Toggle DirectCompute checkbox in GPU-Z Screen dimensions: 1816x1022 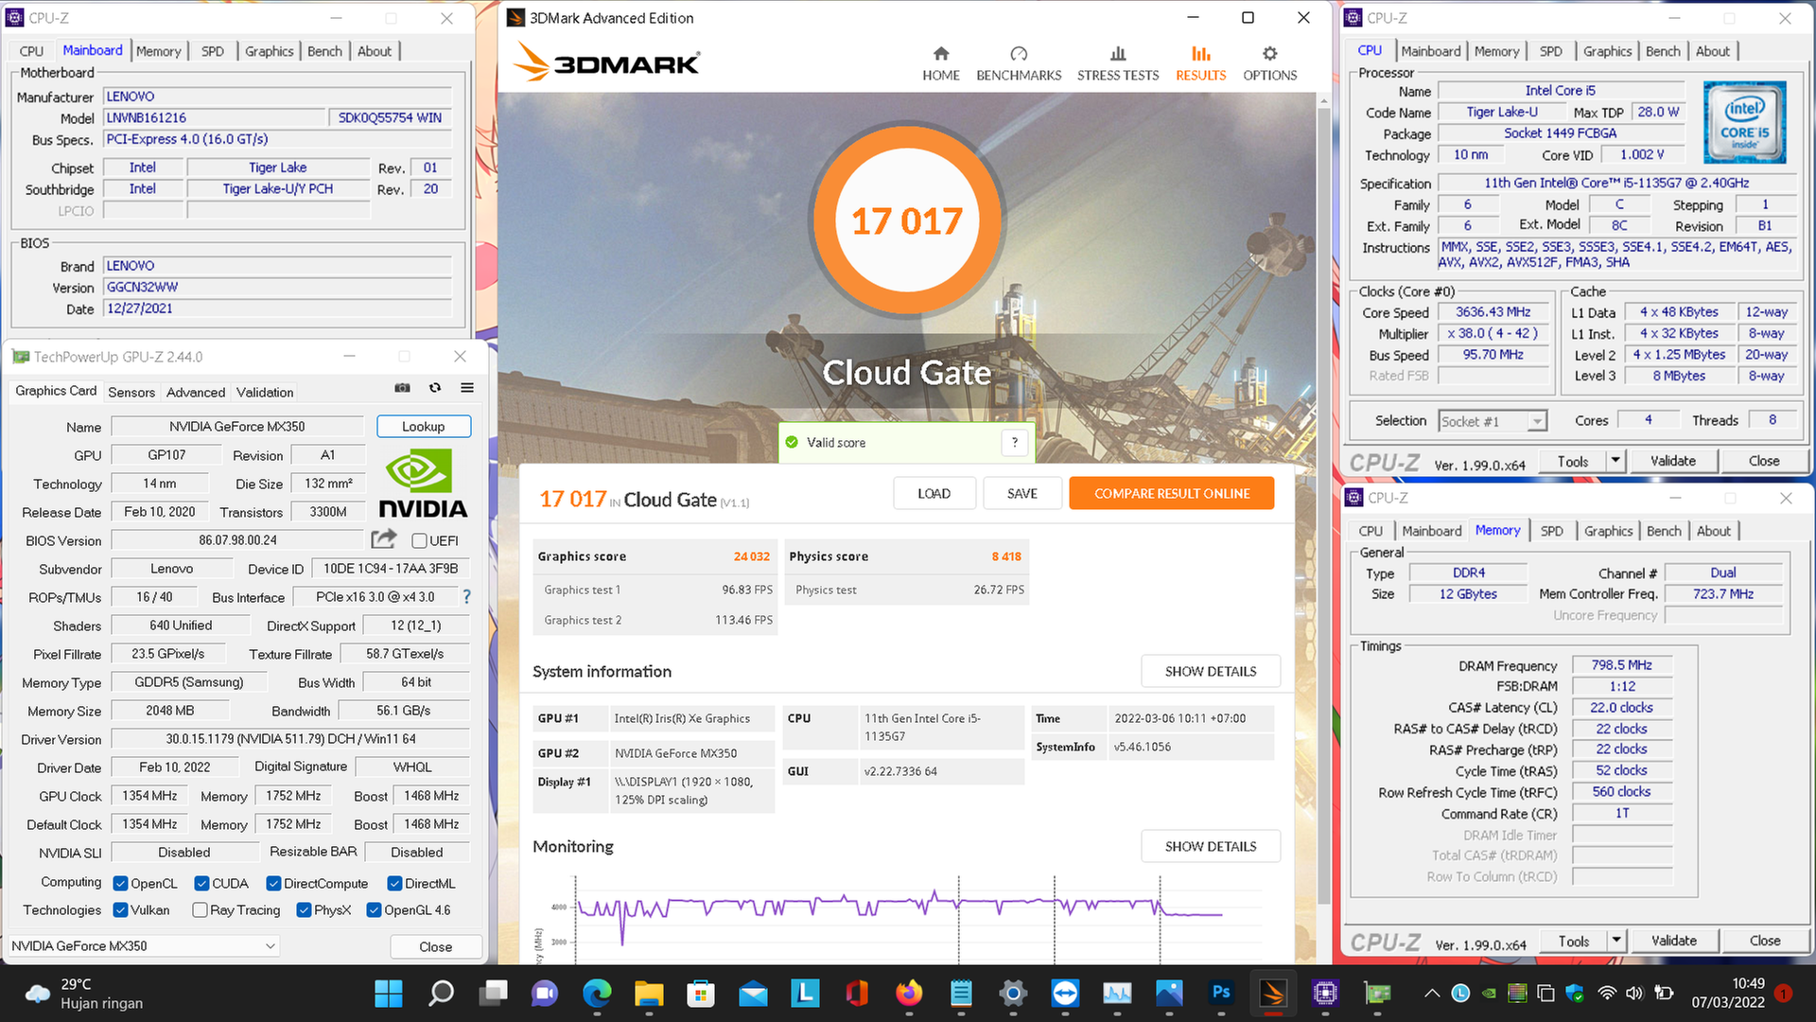pos(273,883)
